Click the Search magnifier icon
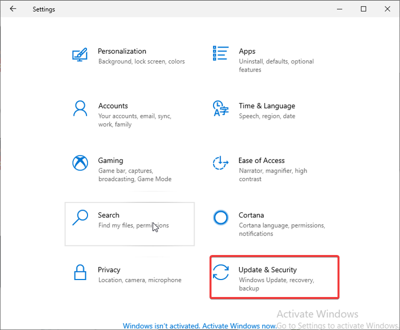Image resolution: width=400 pixels, height=330 pixels. pos(80,217)
